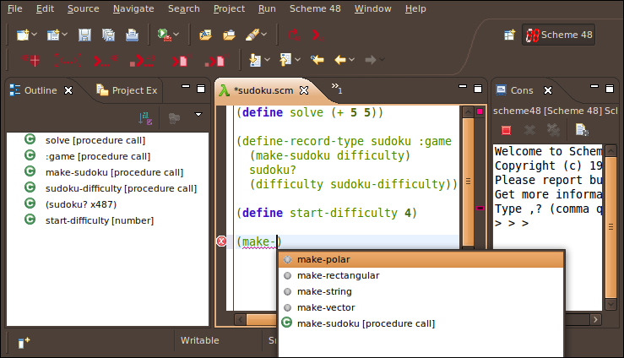
Task: Switch to the Project Ex tab
Action: [127, 90]
